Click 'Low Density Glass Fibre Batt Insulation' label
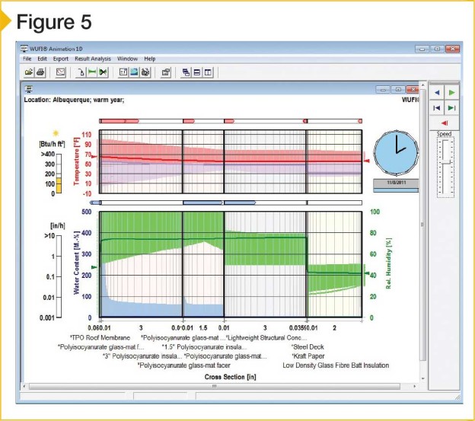475x421 pixels. [336, 365]
